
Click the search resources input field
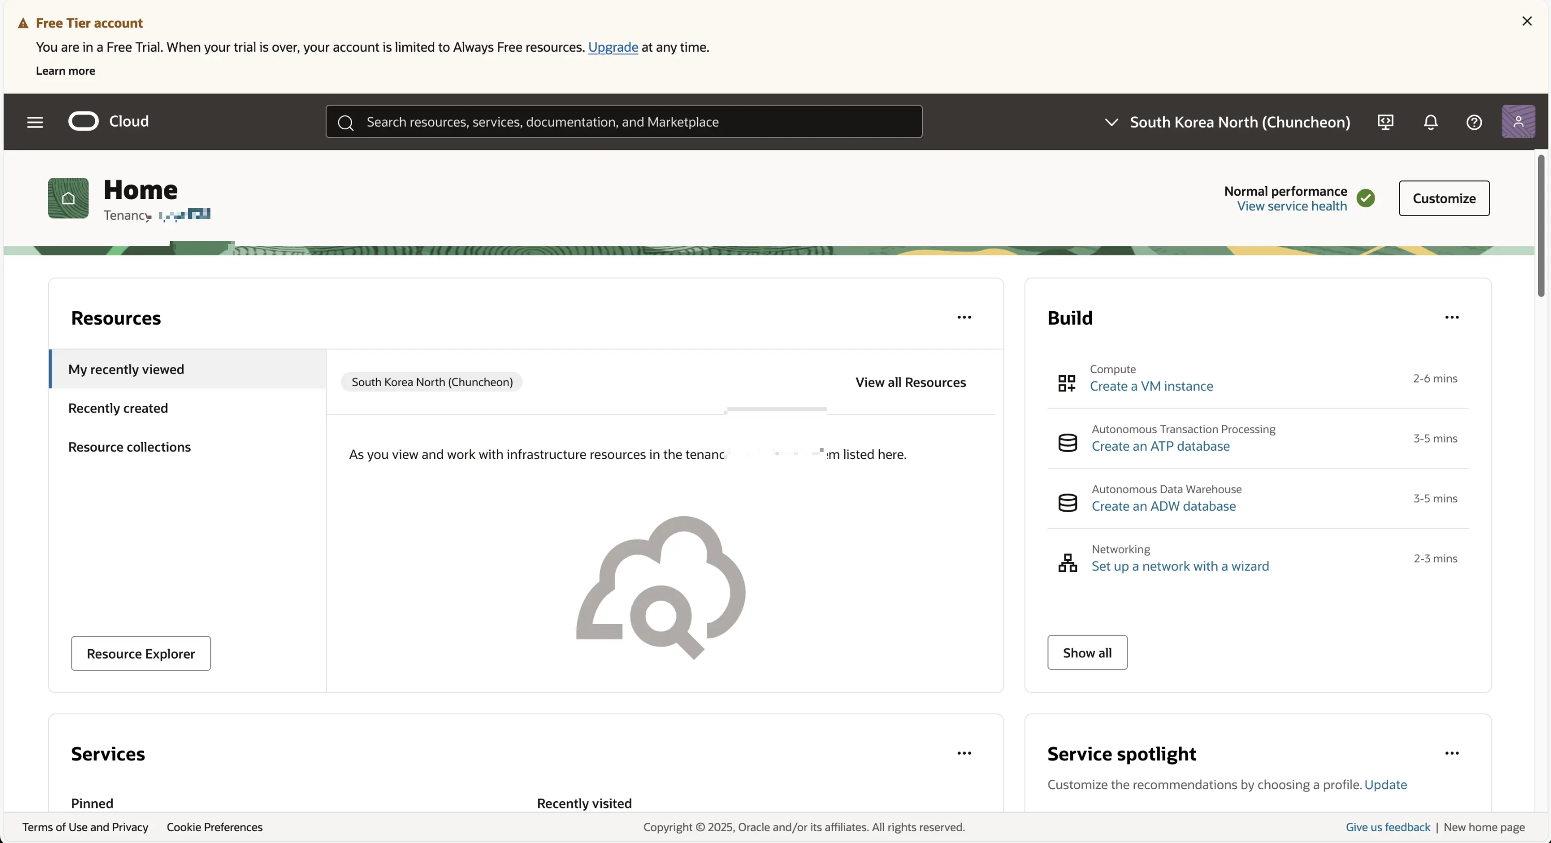click(x=624, y=121)
